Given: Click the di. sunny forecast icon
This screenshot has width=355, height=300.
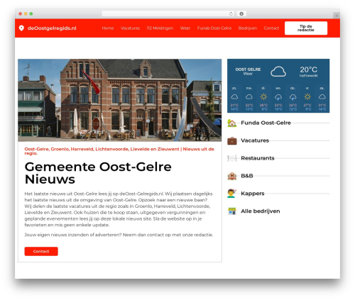Looking at the screenshot, I should pyautogui.click(x=263, y=96).
